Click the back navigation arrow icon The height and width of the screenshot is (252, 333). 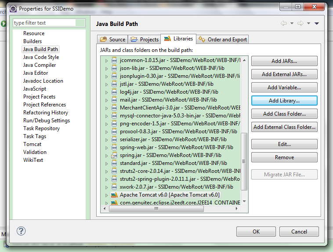[x=284, y=23]
